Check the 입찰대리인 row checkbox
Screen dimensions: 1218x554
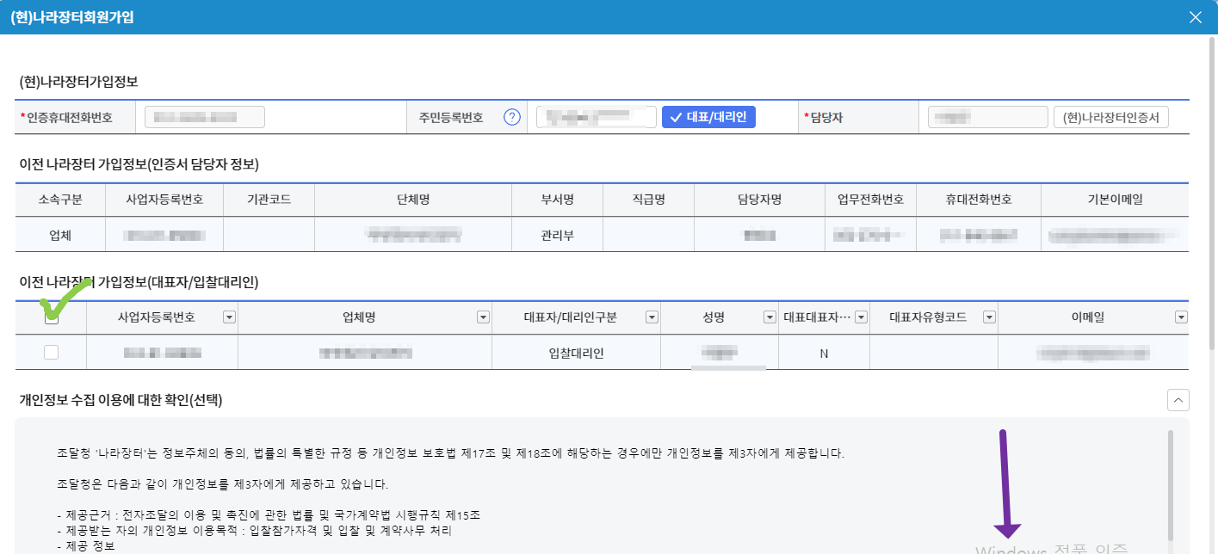click(52, 352)
